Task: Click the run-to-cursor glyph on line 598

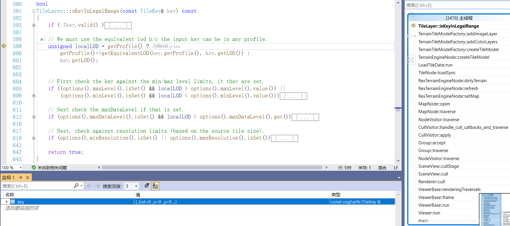Action: click(42, 39)
